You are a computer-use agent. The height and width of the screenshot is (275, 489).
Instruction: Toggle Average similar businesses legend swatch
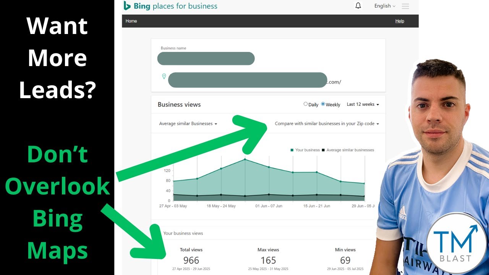(323, 150)
